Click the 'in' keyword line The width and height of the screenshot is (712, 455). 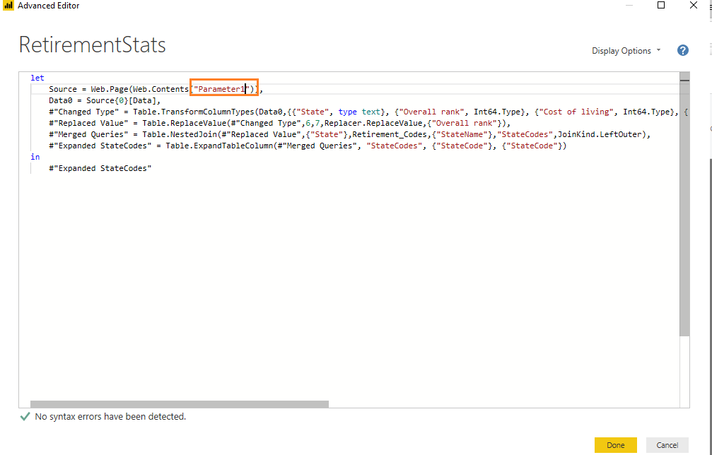pyautogui.click(x=35, y=157)
